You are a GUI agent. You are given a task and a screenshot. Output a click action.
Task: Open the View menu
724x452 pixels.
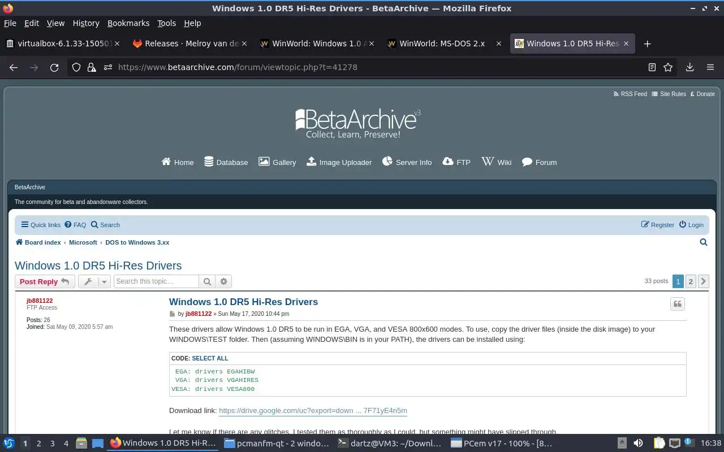click(55, 23)
